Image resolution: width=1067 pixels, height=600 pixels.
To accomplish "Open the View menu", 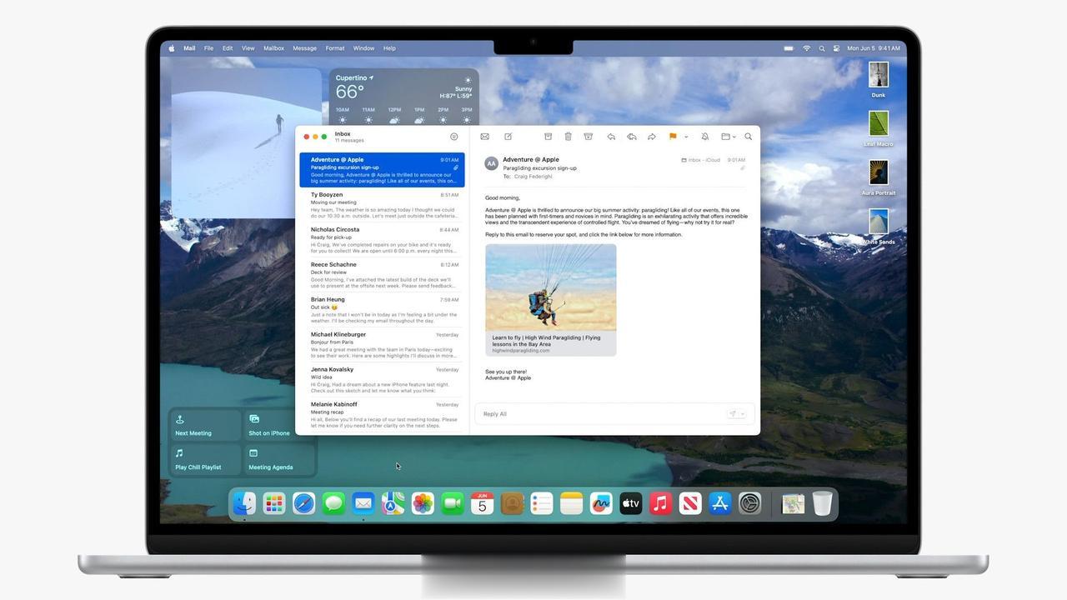I will coord(248,48).
